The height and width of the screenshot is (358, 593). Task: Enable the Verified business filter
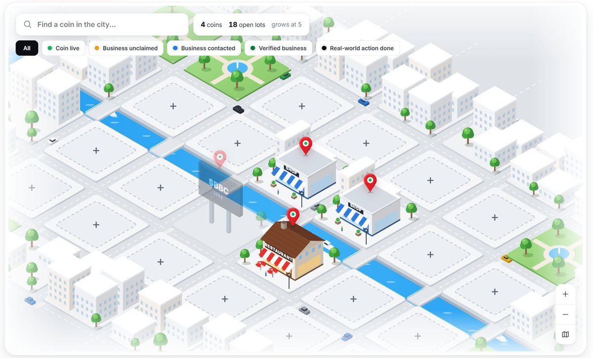coord(278,48)
